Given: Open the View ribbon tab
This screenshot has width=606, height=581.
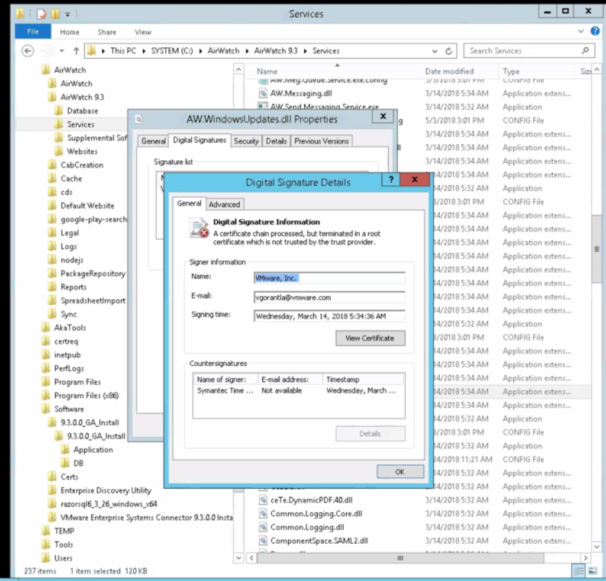Looking at the screenshot, I should tap(143, 32).
